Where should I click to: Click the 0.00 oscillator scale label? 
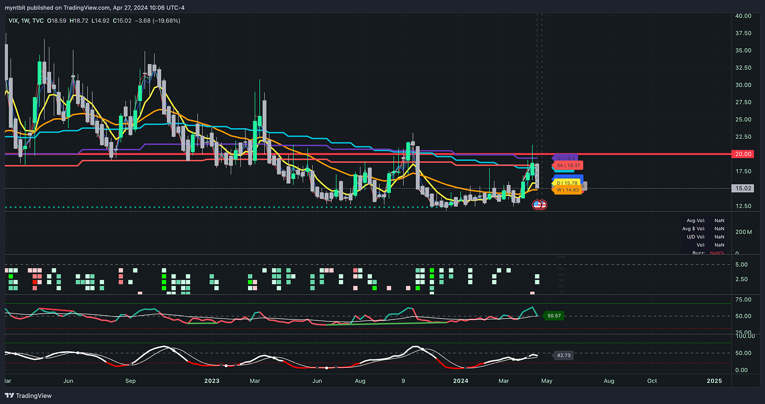pos(741,370)
